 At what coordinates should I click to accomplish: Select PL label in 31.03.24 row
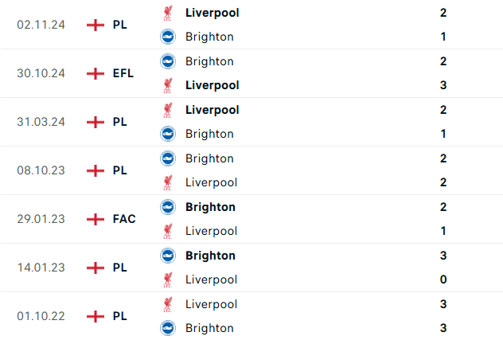pyautogui.click(x=119, y=122)
